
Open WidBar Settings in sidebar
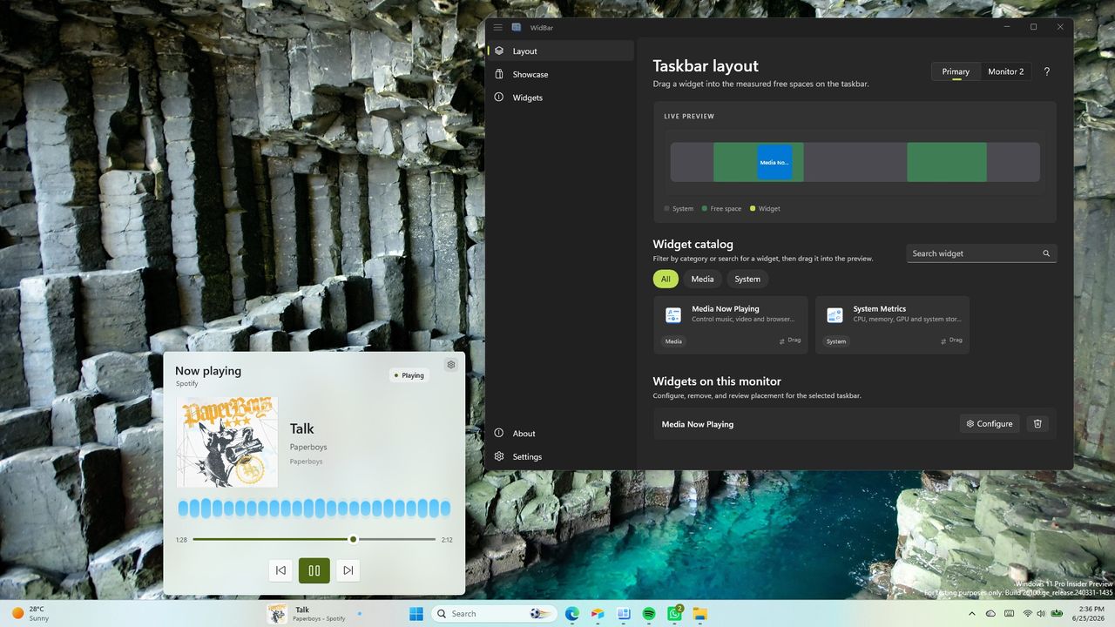(x=561, y=456)
